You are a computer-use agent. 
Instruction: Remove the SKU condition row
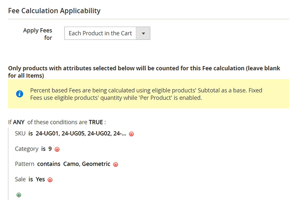[x=132, y=134]
